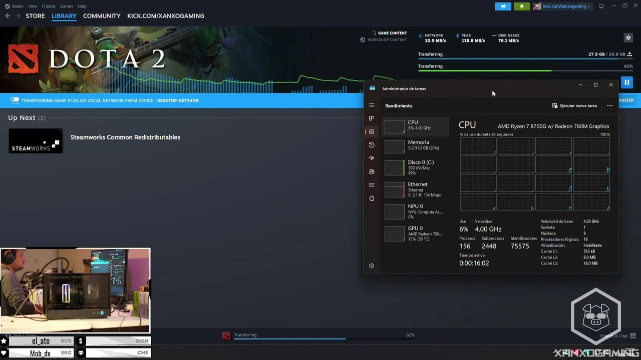Open Services icon in Task Manager sidebar
Screen dimensions: 641x360
click(x=372, y=198)
